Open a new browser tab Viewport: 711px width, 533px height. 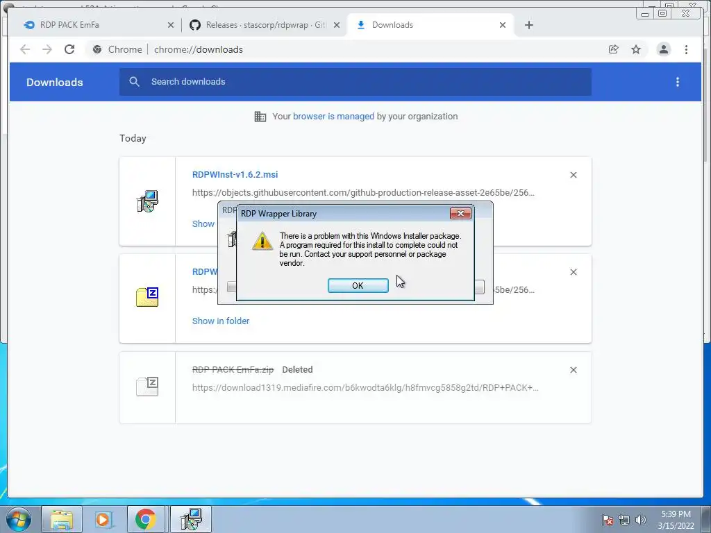point(528,25)
